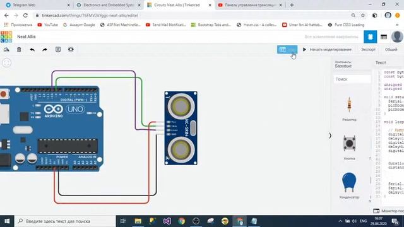Open Windows Start menu
Screen dimensions: 404x227
pyautogui.click(x=7, y=221)
